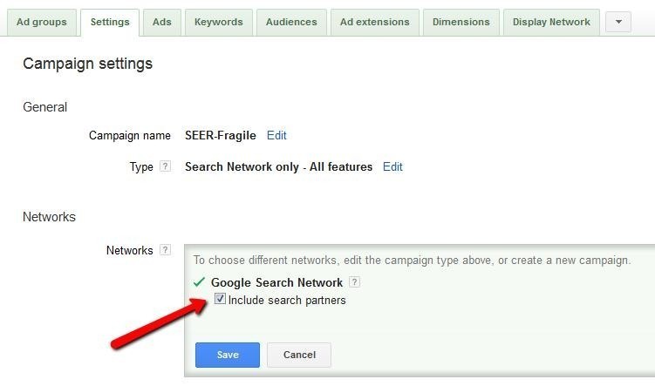655x386 pixels.
Task: Cancel the network settings changes
Action: [x=299, y=355]
